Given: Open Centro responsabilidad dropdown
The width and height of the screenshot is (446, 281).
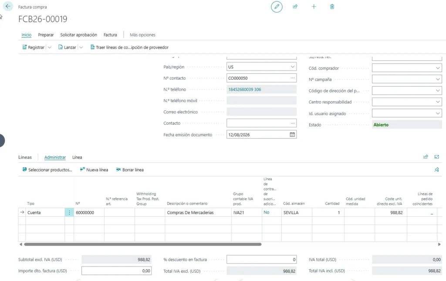Looking at the screenshot, I should (x=438, y=102).
